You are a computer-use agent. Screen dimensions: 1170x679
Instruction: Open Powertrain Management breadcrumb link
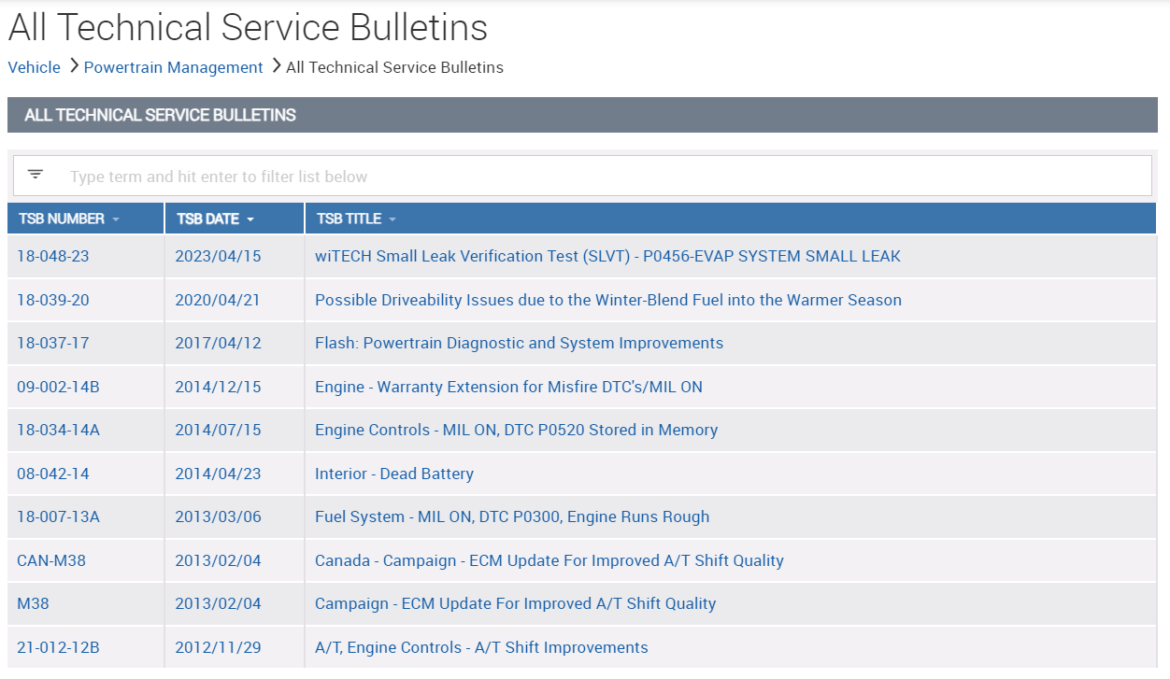tap(173, 67)
